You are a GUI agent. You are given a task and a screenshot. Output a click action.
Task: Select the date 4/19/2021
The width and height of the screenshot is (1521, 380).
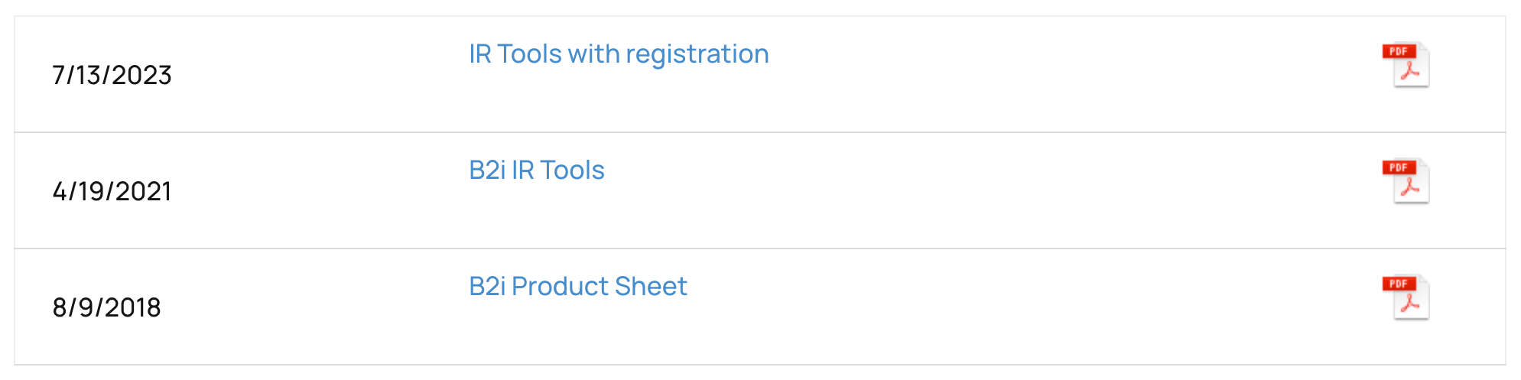(112, 191)
